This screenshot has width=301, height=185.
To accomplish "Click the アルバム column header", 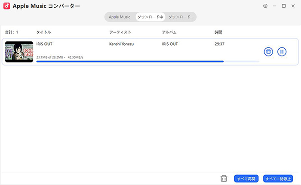I will click(x=169, y=32).
